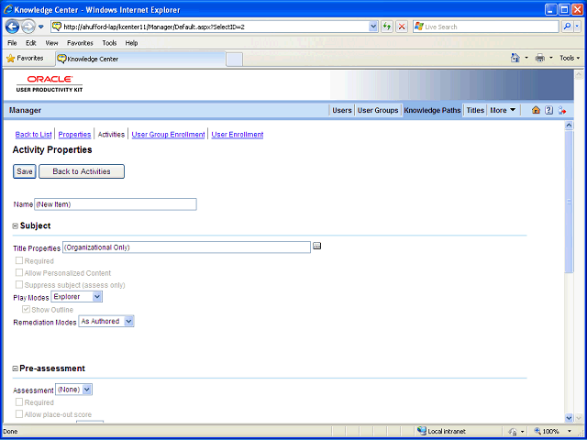
Task: Click the Refresh page icon
Action: coord(387,27)
